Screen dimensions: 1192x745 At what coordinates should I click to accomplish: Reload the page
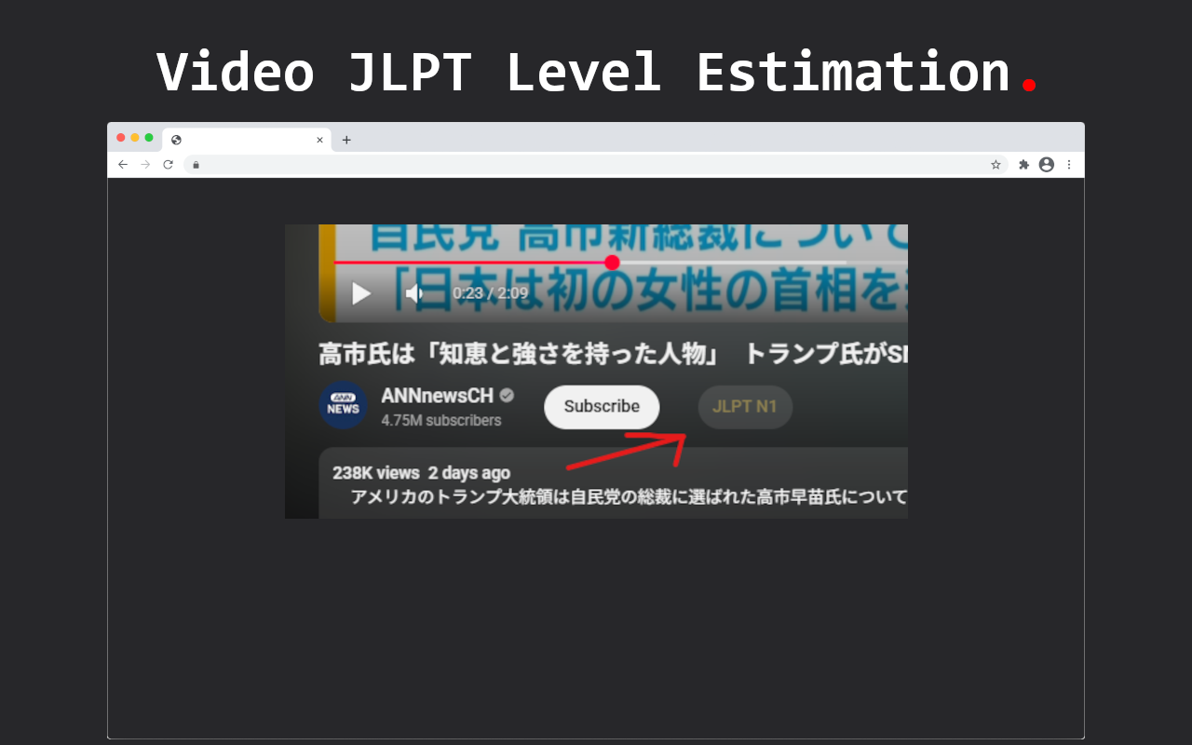point(168,164)
